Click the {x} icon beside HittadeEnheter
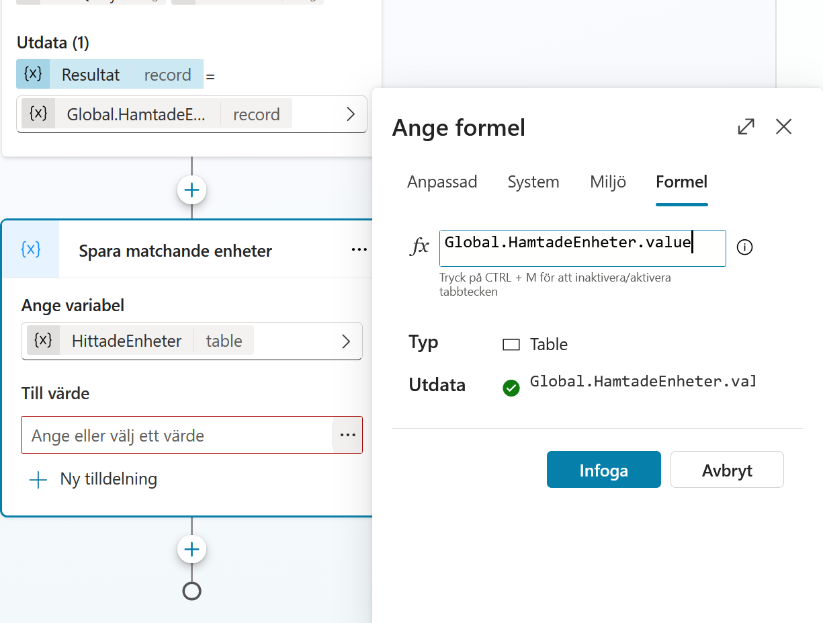Screen dimensions: 823x623 pos(43,341)
